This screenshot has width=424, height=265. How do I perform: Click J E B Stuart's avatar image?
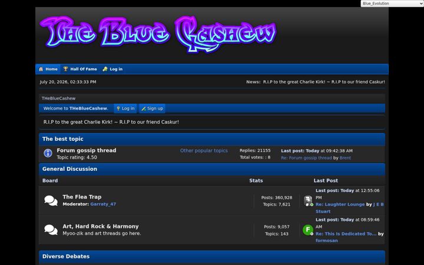click(308, 201)
